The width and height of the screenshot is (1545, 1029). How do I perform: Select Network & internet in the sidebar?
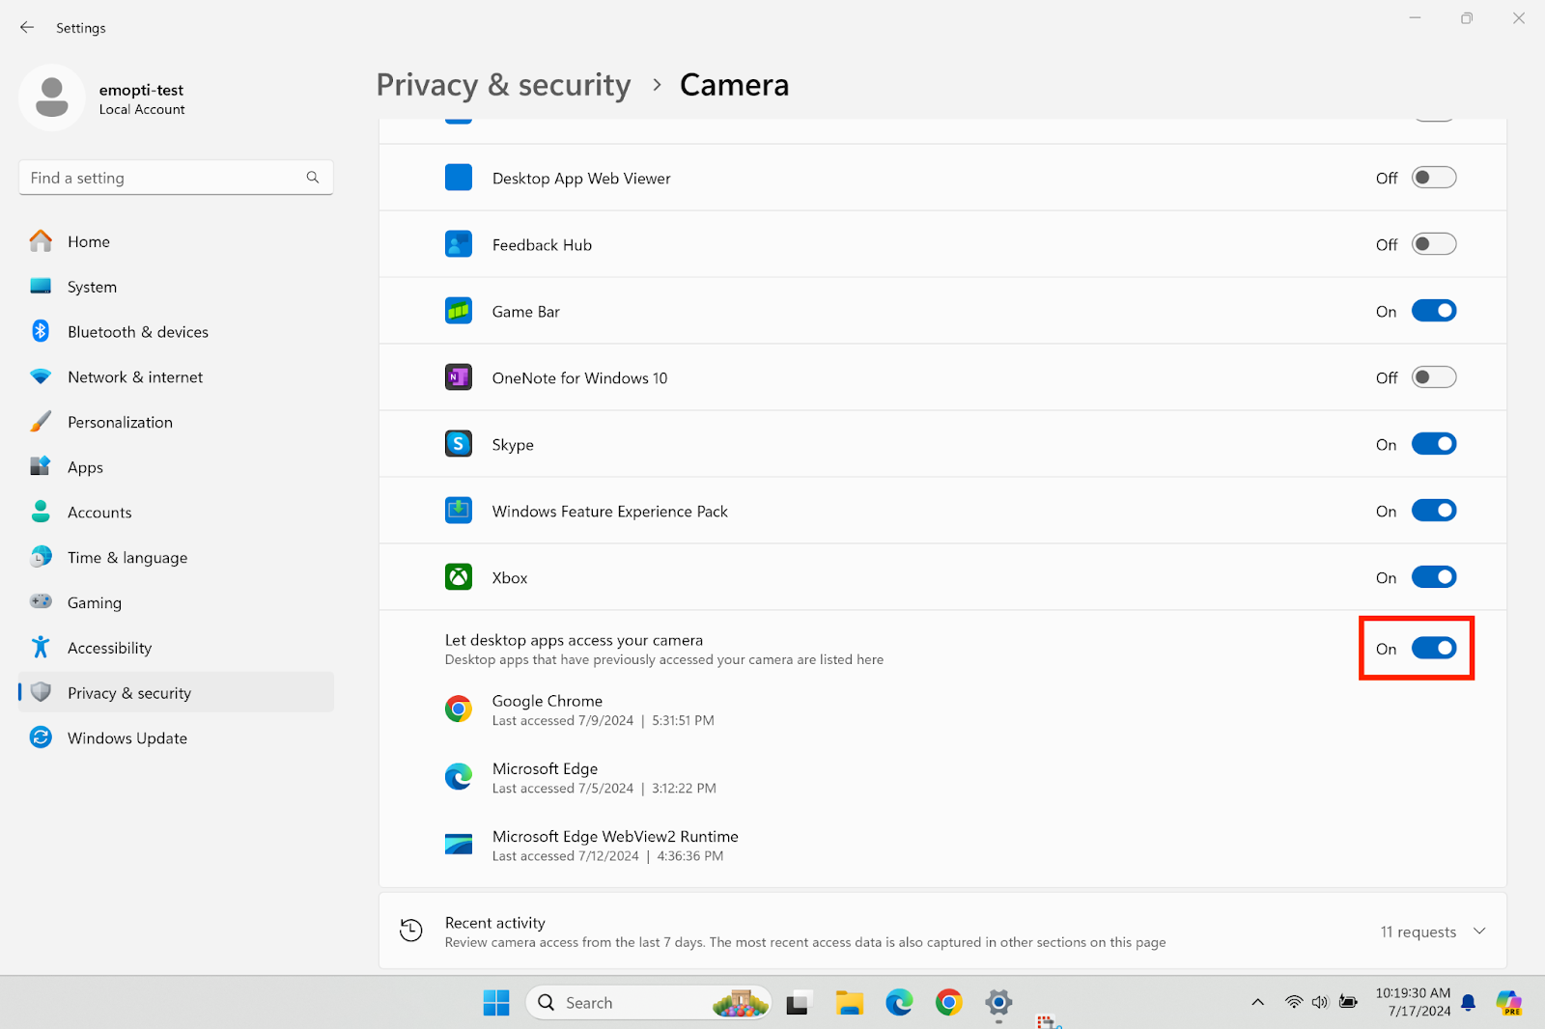pos(176,376)
